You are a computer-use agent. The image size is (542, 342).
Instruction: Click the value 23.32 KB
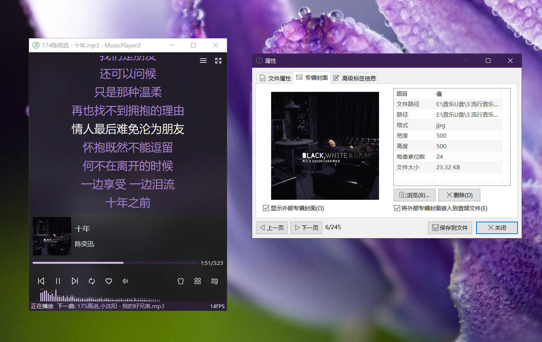448,167
